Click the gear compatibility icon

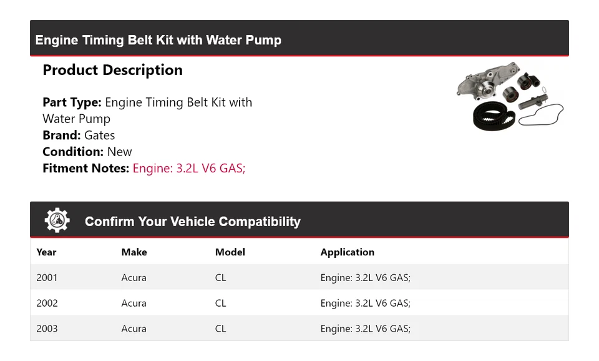point(57,220)
